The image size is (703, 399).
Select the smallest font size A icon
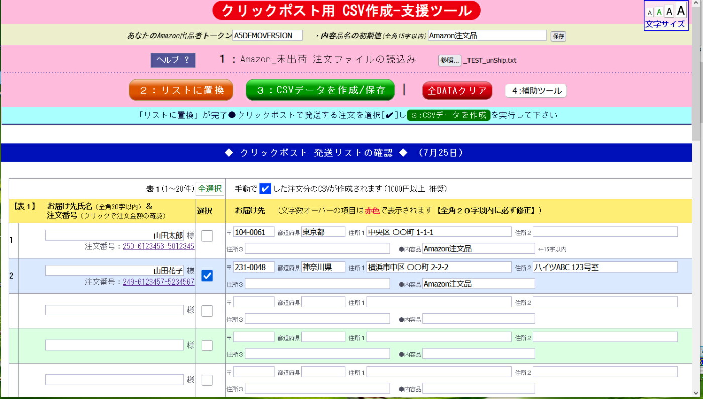(650, 12)
